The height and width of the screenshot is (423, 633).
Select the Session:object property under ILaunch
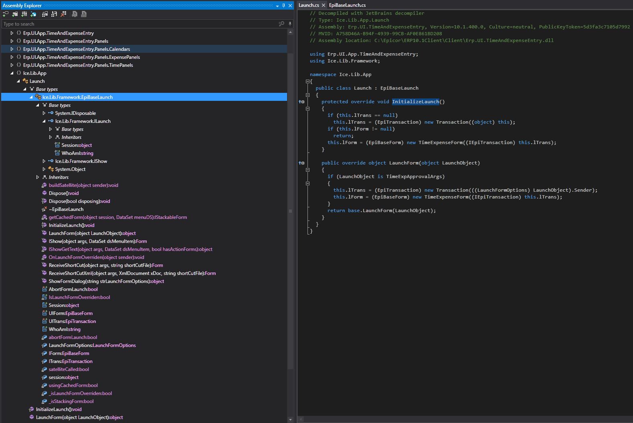pos(77,145)
